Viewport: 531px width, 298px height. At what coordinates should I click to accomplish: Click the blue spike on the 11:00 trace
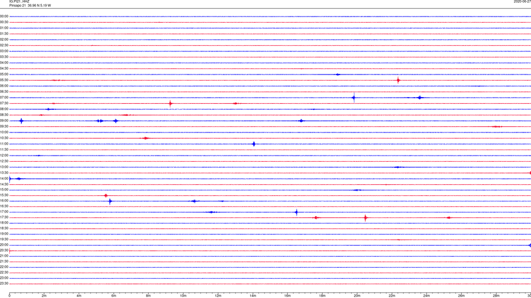(254, 144)
